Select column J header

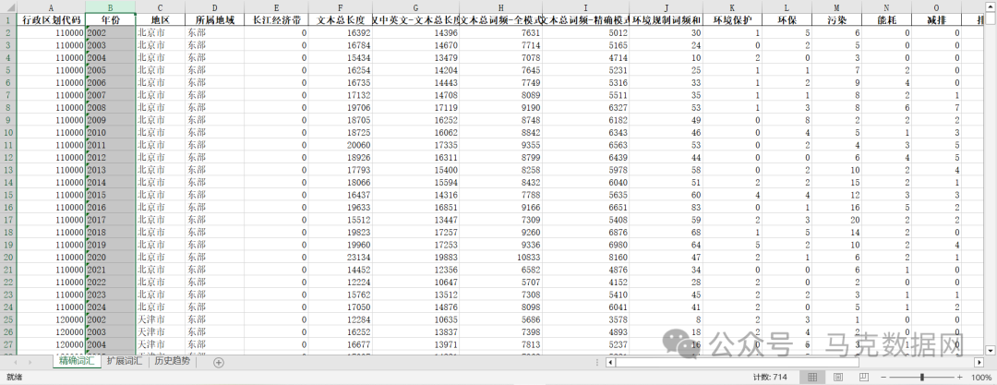[x=667, y=7]
